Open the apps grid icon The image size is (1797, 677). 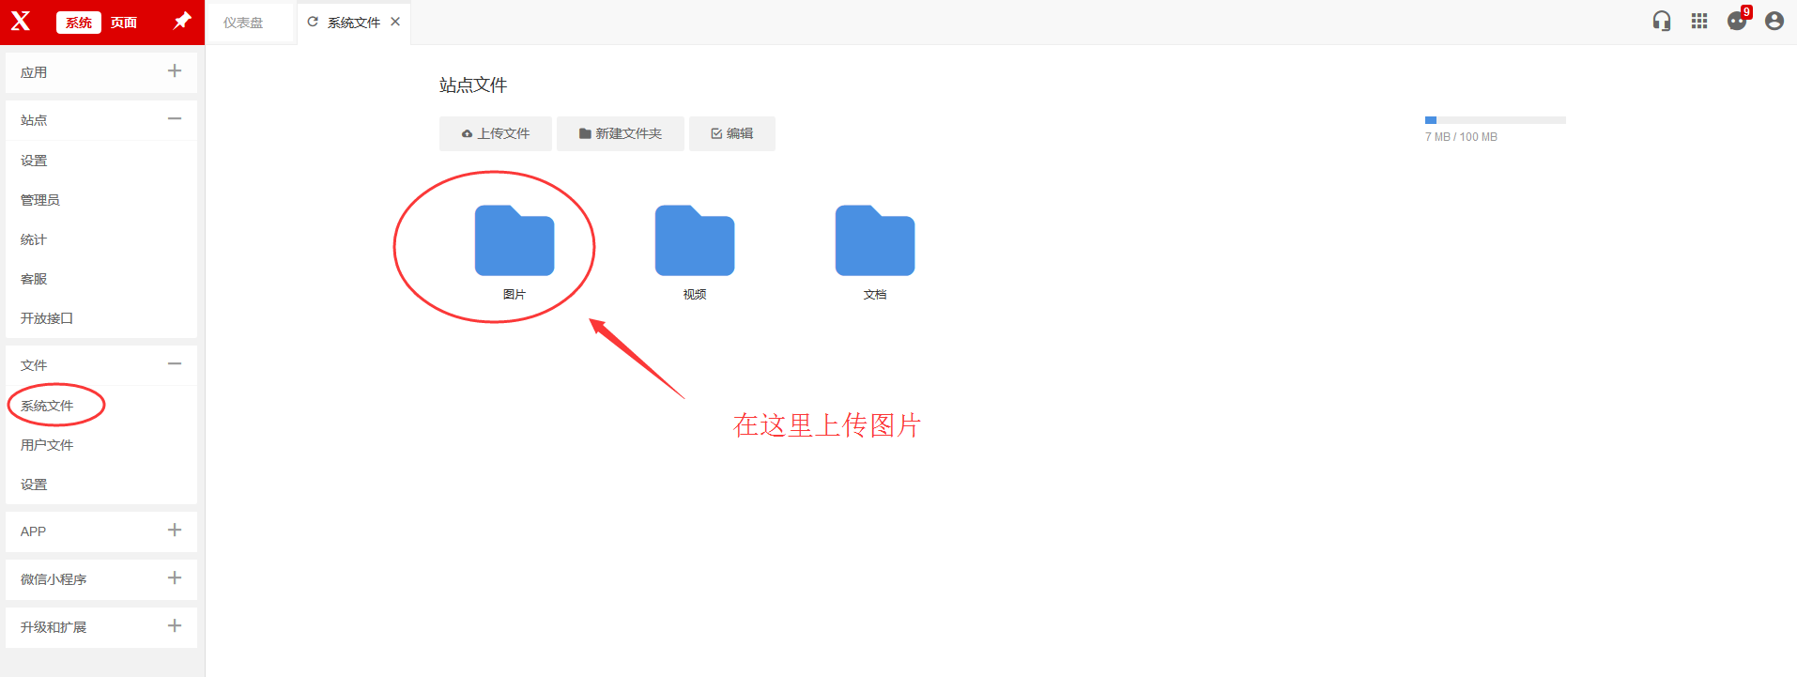coord(1698,22)
